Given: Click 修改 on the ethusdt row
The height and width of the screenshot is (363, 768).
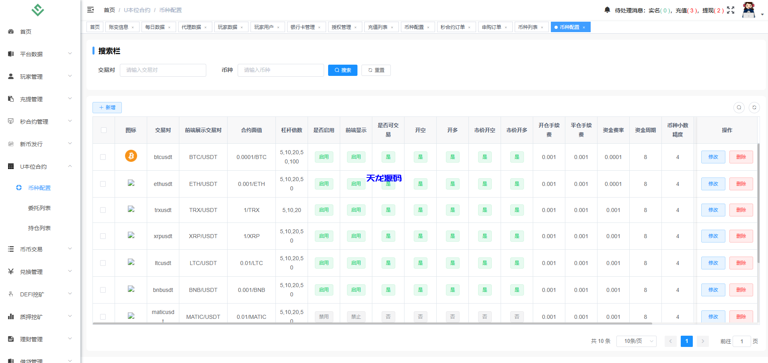Looking at the screenshot, I should (x=713, y=184).
